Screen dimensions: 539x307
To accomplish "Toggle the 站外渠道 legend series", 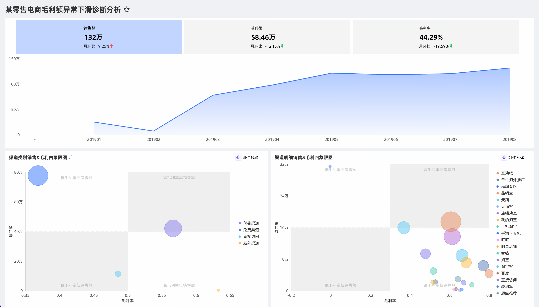I will click(249, 243).
